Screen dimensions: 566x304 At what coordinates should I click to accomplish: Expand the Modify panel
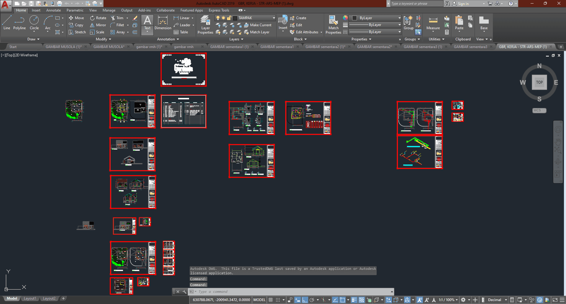tap(103, 39)
